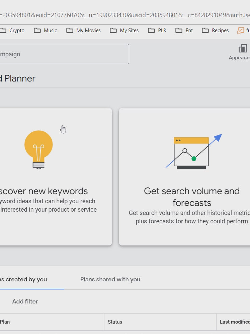Viewport: 250px width, 334px height.
Task: Open the Crypto bookmarks folder
Action: point(12,31)
